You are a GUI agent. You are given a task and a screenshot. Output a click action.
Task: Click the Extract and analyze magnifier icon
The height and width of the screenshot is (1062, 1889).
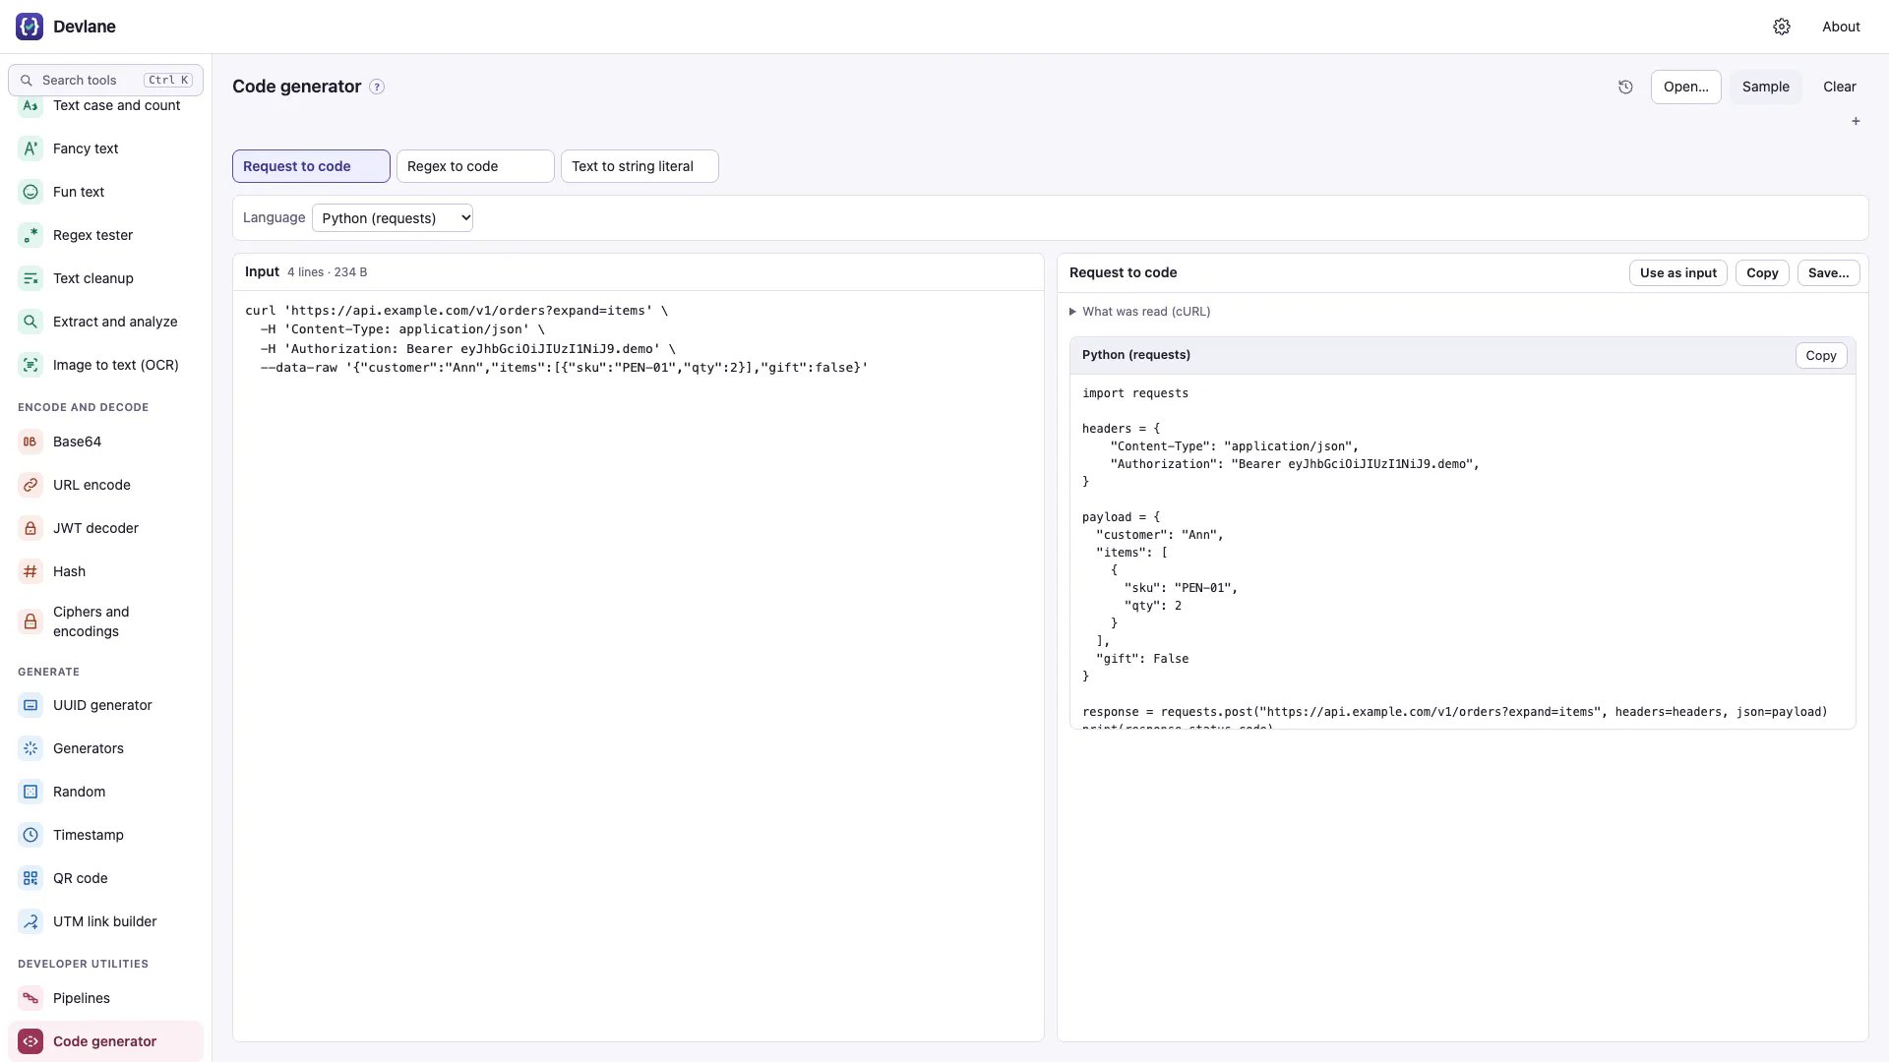30,322
